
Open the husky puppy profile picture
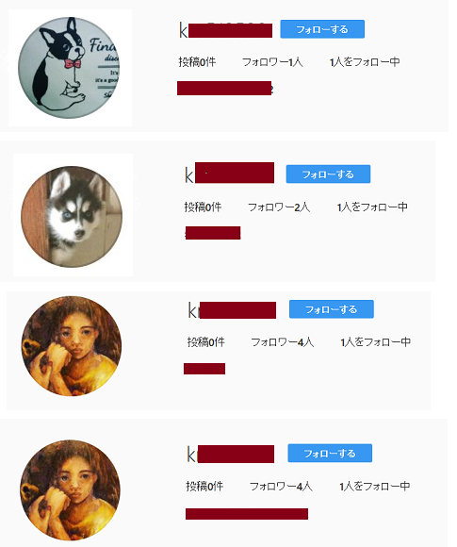[x=72, y=217]
